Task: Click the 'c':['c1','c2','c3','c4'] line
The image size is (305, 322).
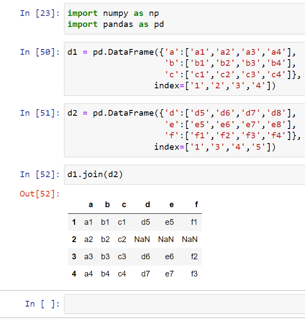Action: pyautogui.click(x=233, y=75)
